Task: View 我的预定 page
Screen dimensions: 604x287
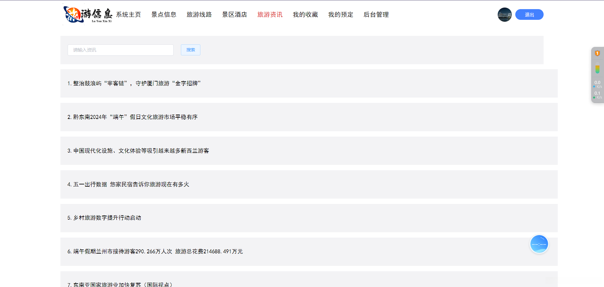Action: tap(341, 14)
